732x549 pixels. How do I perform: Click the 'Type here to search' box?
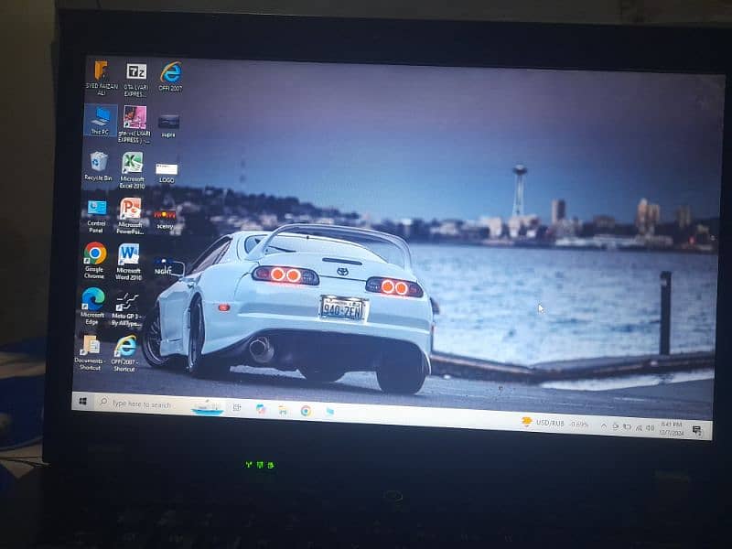pos(142,404)
